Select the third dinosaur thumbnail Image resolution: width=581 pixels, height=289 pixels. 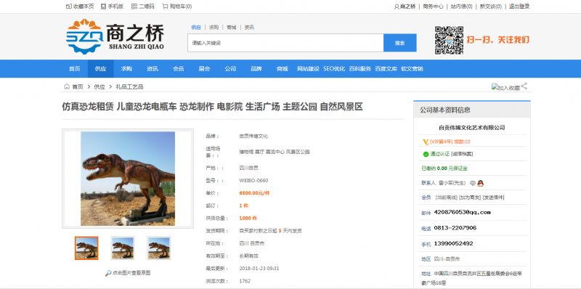tap(158, 248)
